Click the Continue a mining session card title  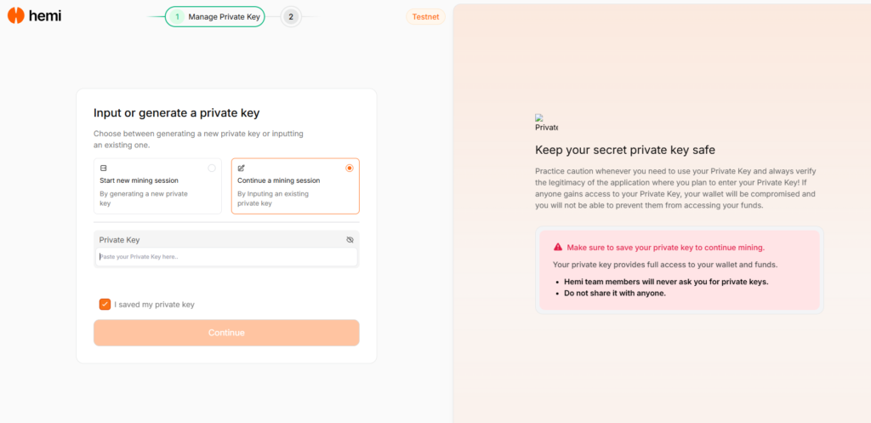pos(279,180)
